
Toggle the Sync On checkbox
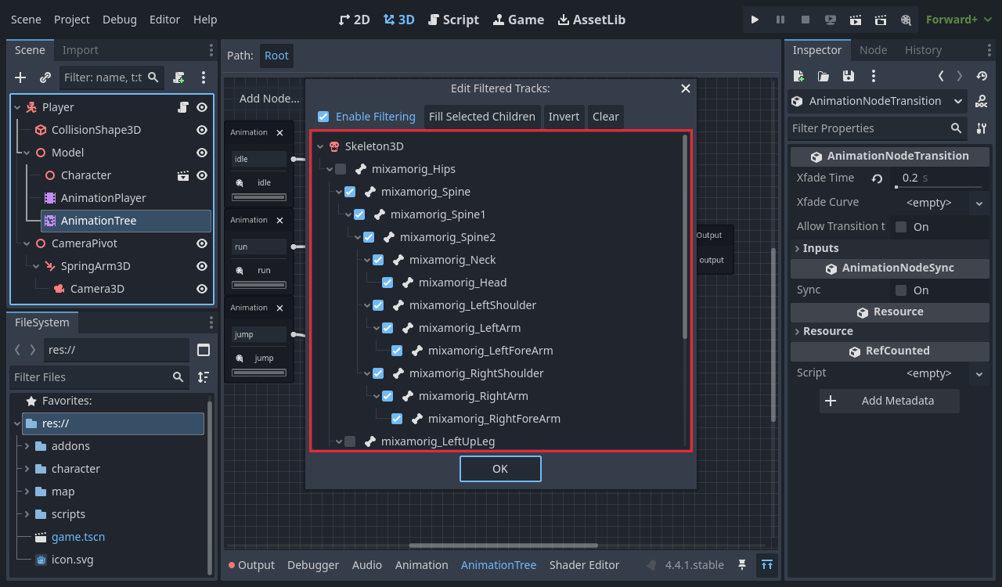click(901, 290)
